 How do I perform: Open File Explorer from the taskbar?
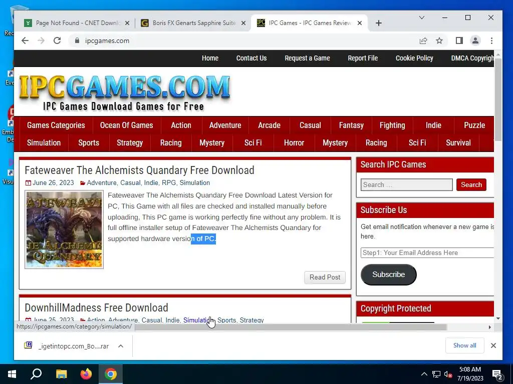61,374
